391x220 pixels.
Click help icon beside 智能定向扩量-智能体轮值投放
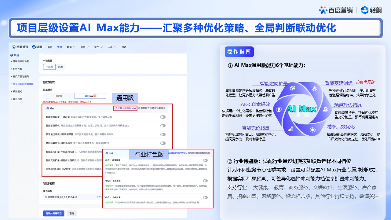coord(78,160)
